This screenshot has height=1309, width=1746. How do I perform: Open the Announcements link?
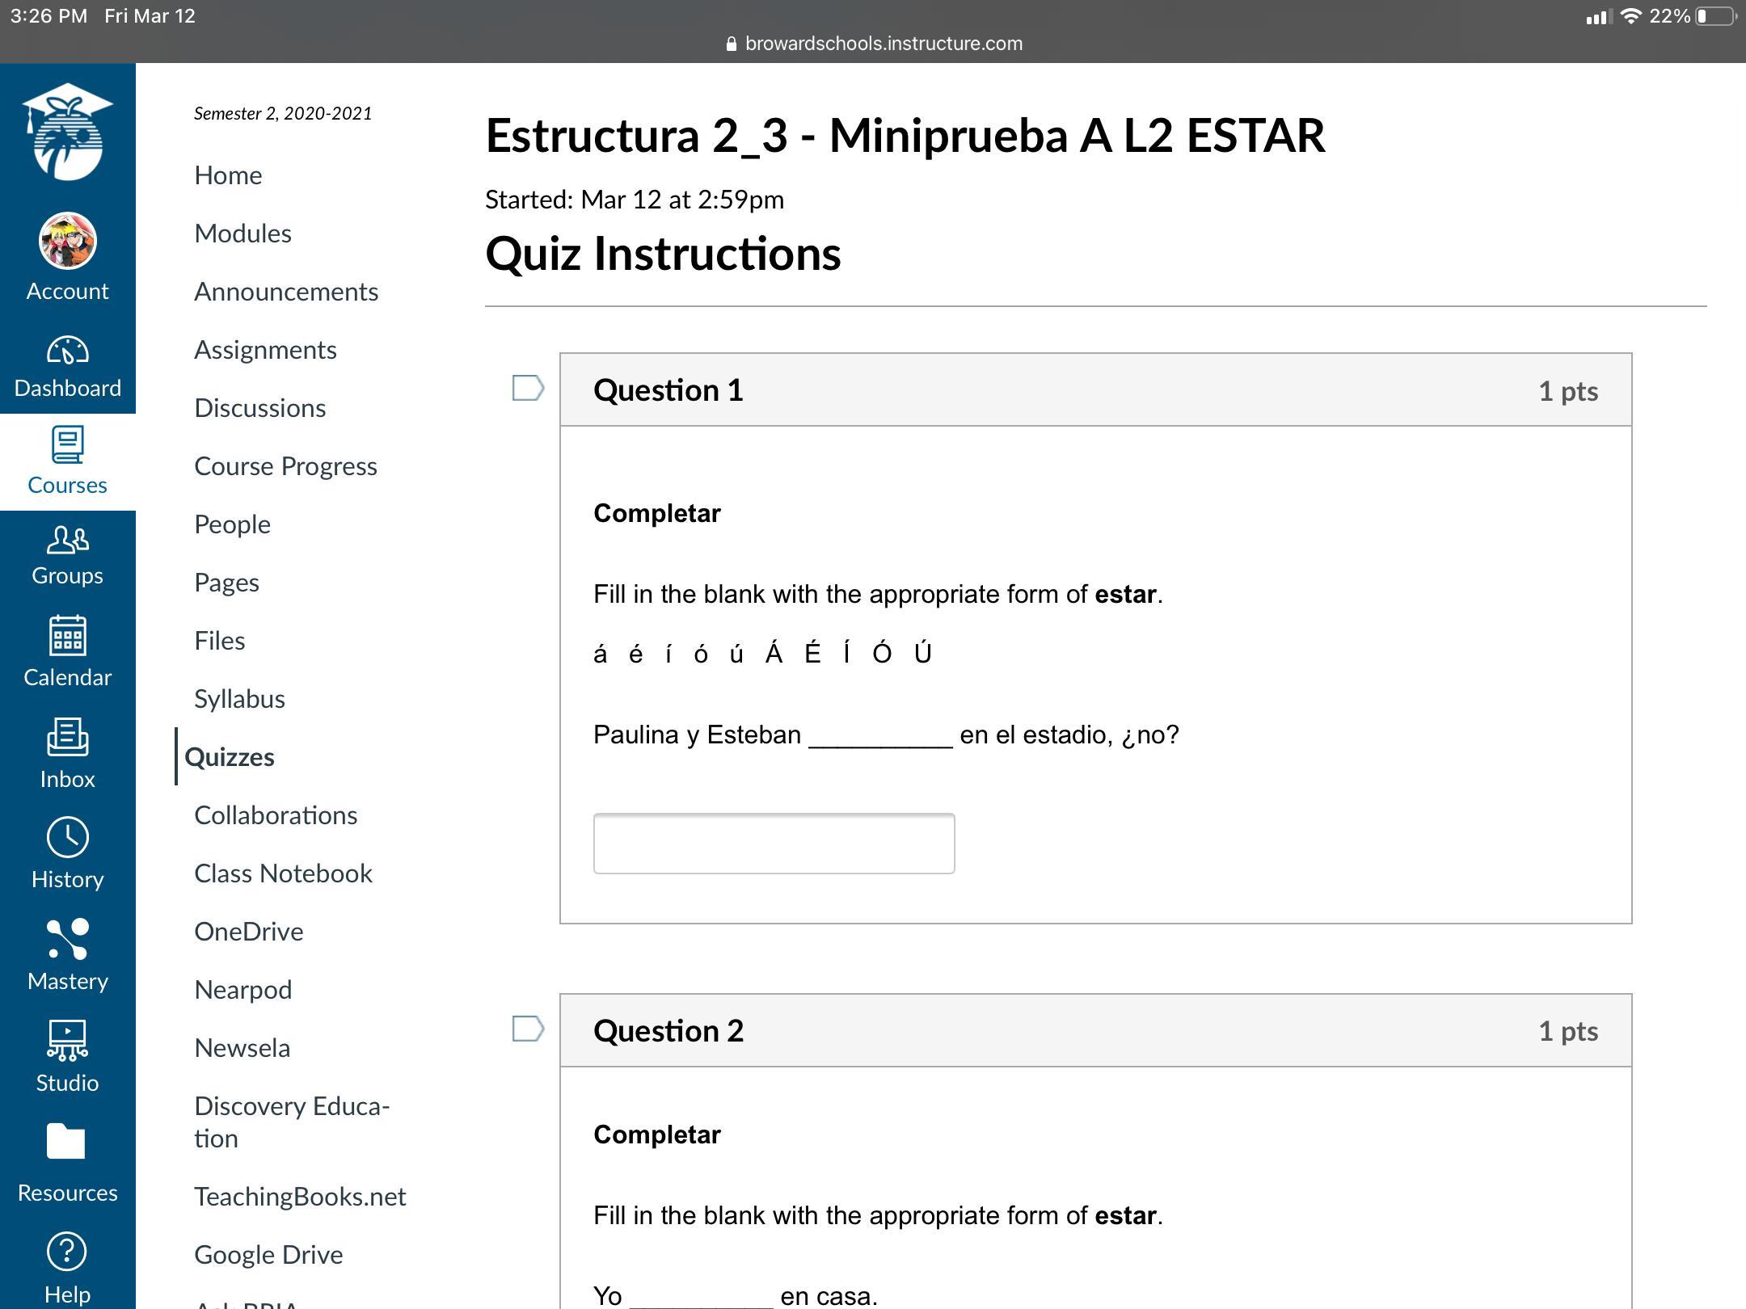click(x=286, y=292)
